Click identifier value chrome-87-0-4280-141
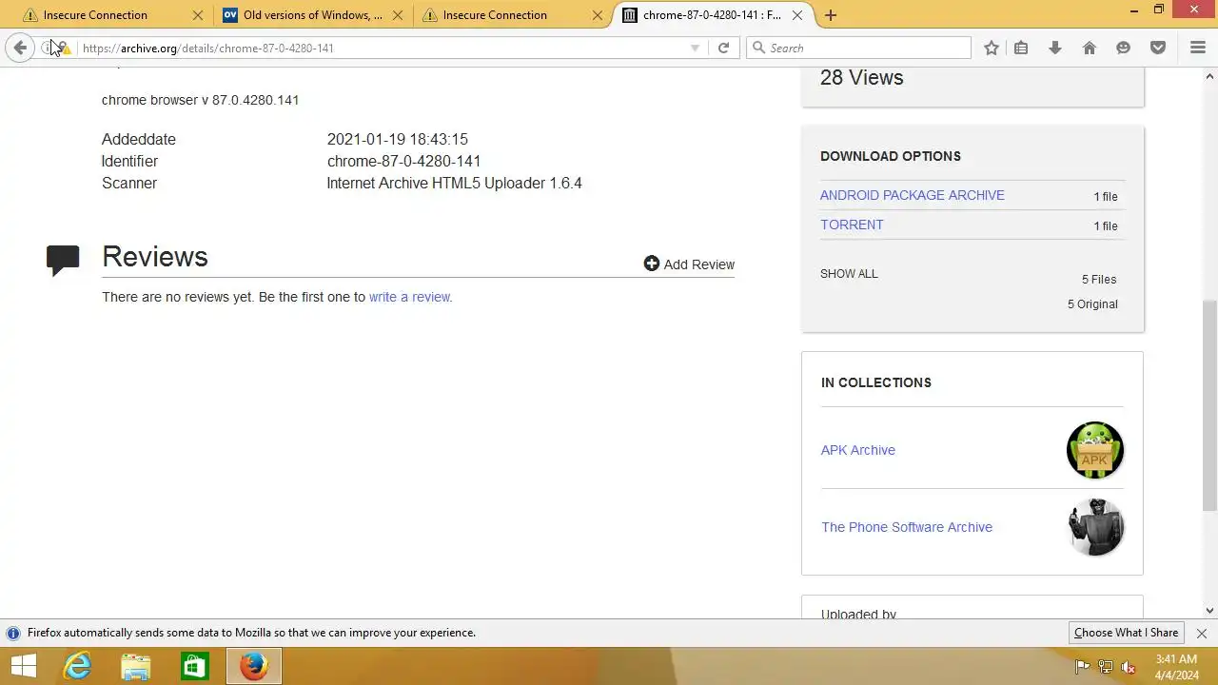The height and width of the screenshot is (685, 1218). pyautogui.click(x=403, y=161)
